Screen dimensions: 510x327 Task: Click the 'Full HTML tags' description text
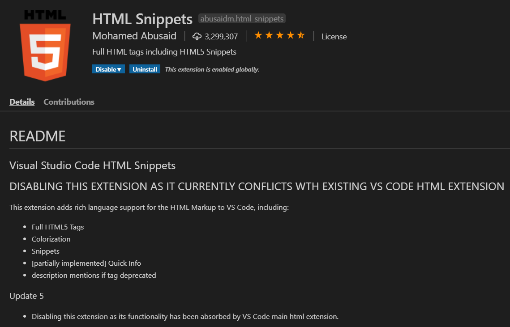click(164, 52)
